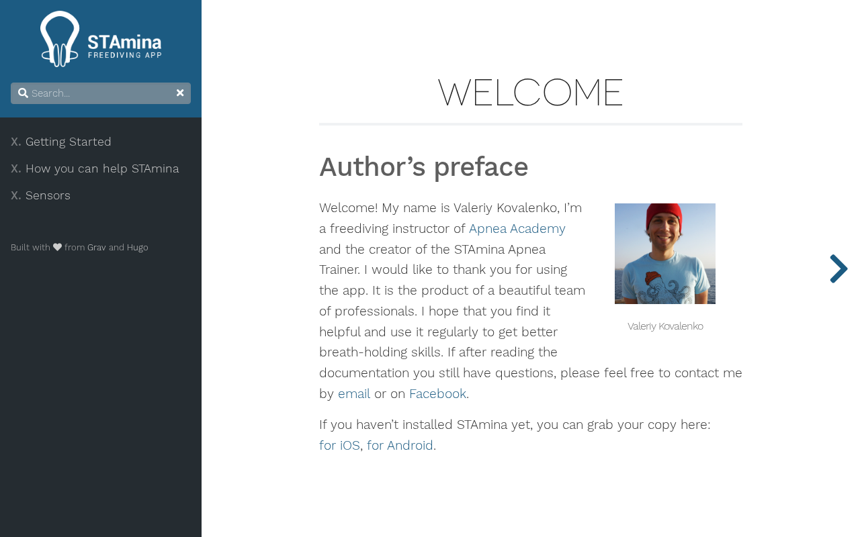Visit the Grav link in footer
This screenshot has width=860, height=537.
click(97, 248)
